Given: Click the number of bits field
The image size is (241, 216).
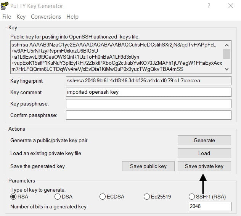Looking at the screenshot, I should click(x=210, y=206).
